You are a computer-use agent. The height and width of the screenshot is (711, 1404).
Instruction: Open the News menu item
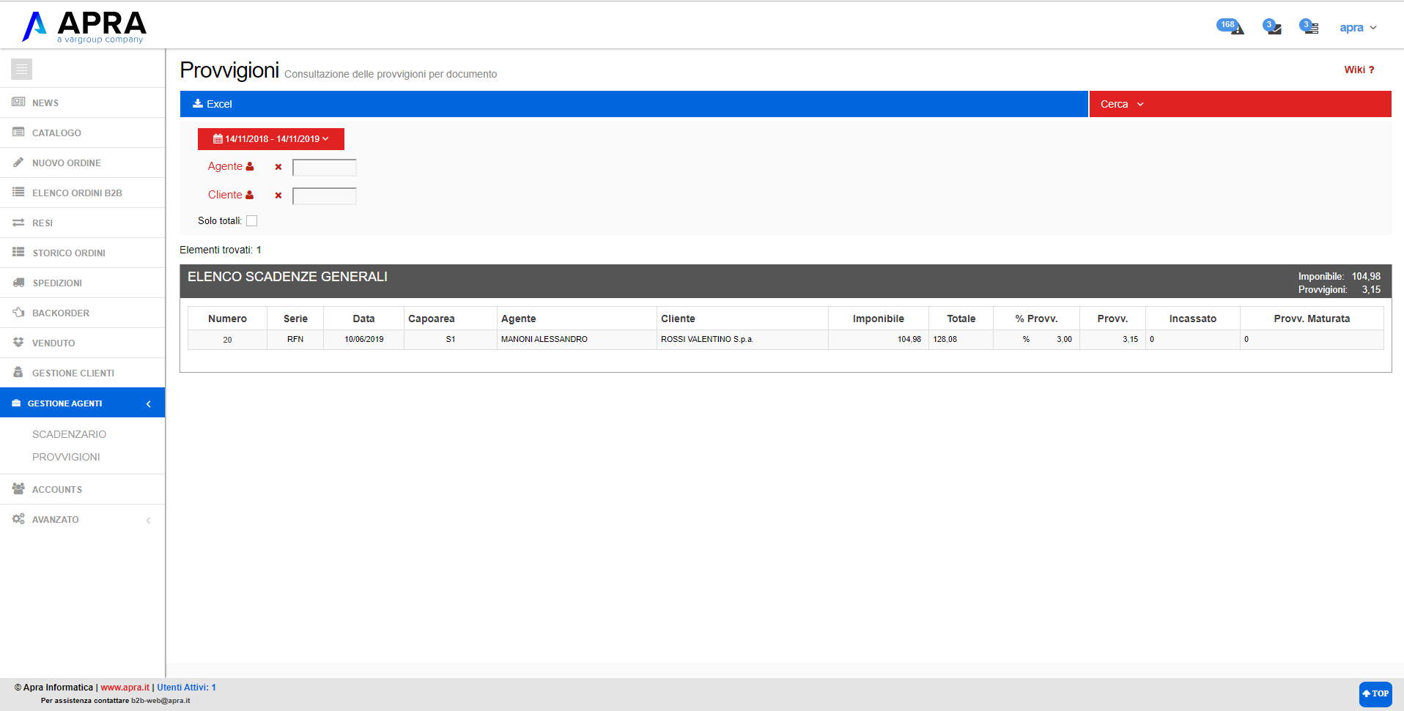coord(82,103)
